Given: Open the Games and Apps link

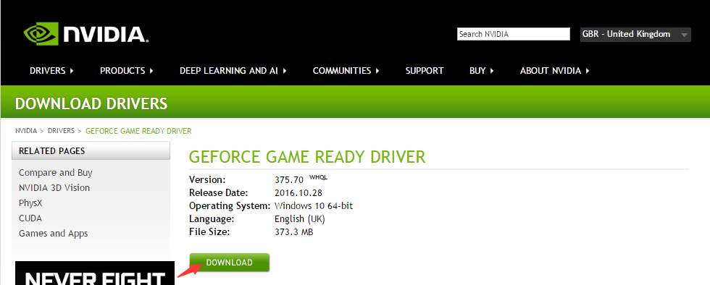Looking at the screenshot, I should [x=54, y=234].
